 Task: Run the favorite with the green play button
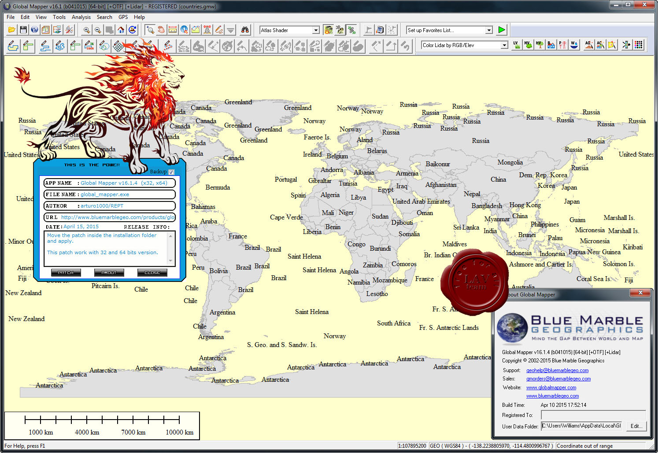click(x=502, y=30)
